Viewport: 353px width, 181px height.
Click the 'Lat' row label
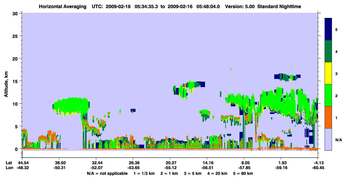pos(9,163)
